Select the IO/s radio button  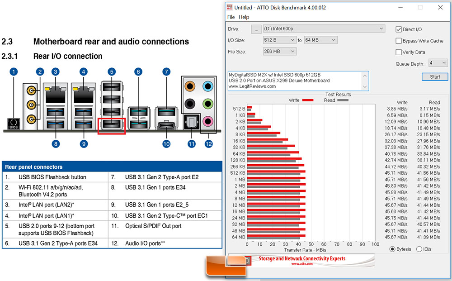click(419, 249)
